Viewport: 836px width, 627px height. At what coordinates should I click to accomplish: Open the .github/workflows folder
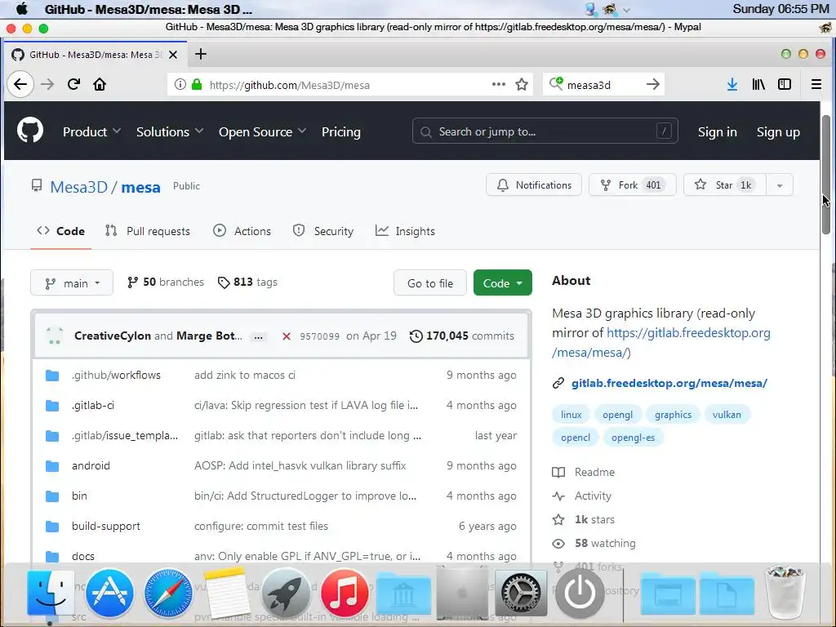coord(116,375)
